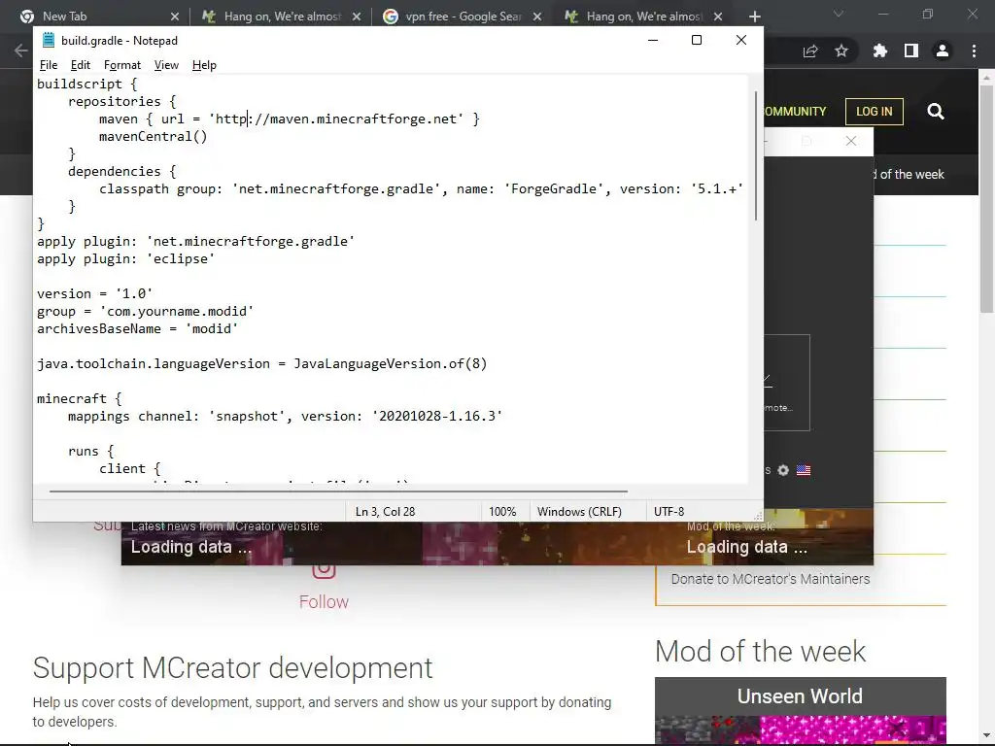Click the COMMUNITY navigation link
Image resolution: width=995 pixels, height=746 pixels.
(x=795, y=112)
